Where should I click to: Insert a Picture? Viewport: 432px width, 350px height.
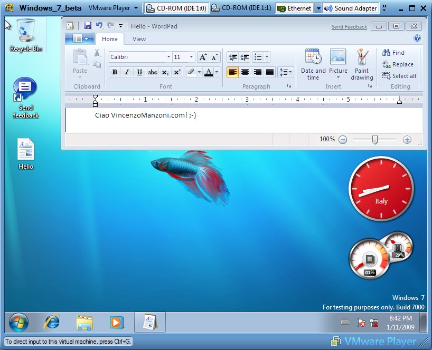pos(338,64)
